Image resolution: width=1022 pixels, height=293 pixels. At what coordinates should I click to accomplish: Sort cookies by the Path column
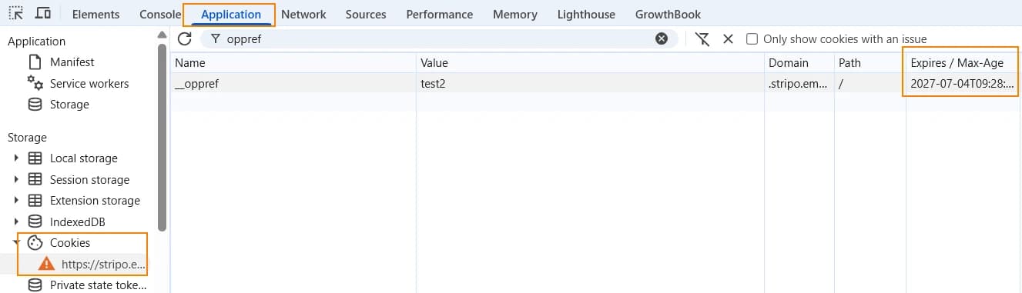point(870,63)
